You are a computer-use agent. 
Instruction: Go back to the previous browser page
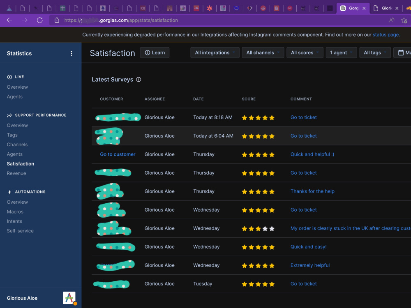pos(10,20)
